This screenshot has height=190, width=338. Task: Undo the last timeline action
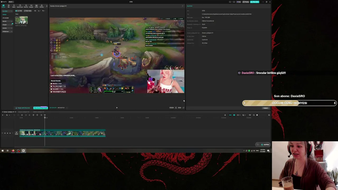(14, 115)
